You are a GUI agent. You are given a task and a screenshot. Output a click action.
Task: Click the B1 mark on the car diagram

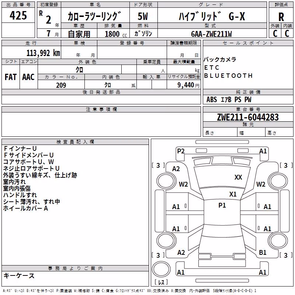[263, 253]
